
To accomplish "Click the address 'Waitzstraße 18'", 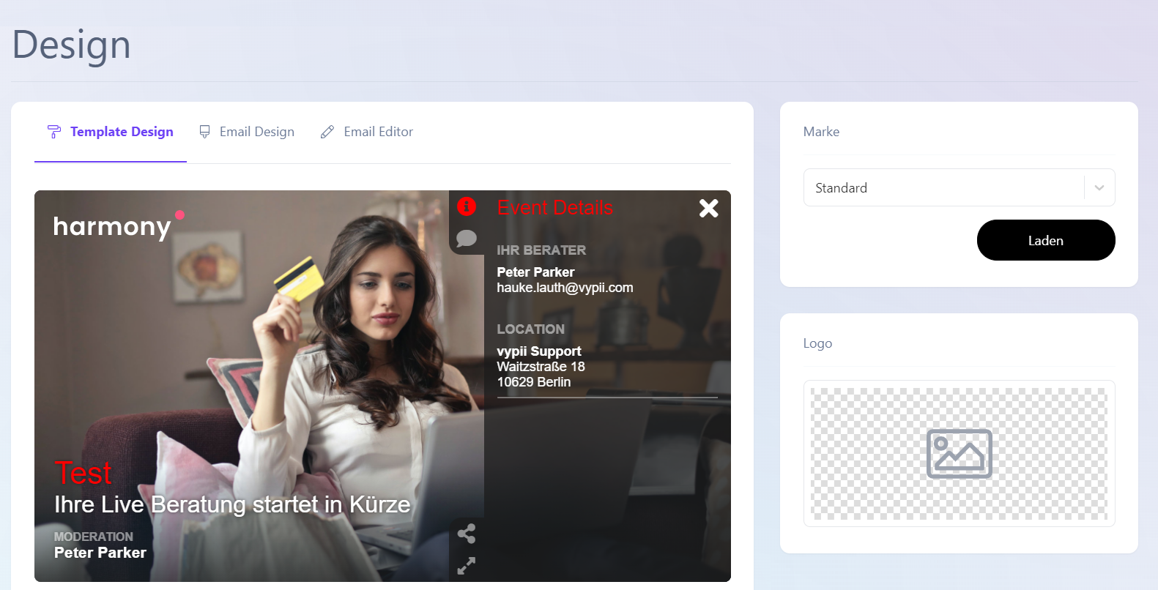I will [541, 367].
